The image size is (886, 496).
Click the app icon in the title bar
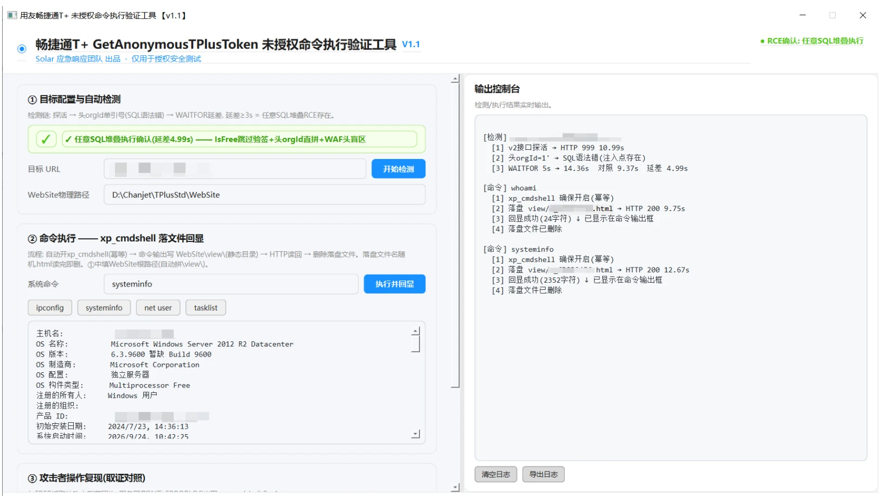tap(12, 15)
